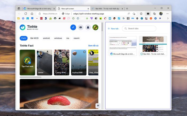Add page to favorites star icon
The image size is (187, 116).
(134, 14)
